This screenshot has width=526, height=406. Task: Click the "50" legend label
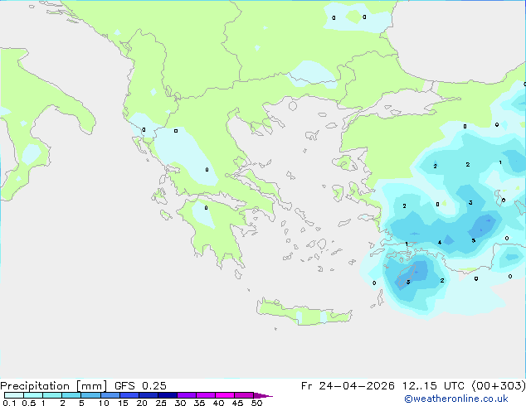[256, 403]
